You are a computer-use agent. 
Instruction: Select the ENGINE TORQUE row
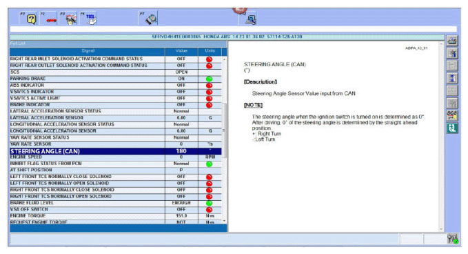[116, 216]
